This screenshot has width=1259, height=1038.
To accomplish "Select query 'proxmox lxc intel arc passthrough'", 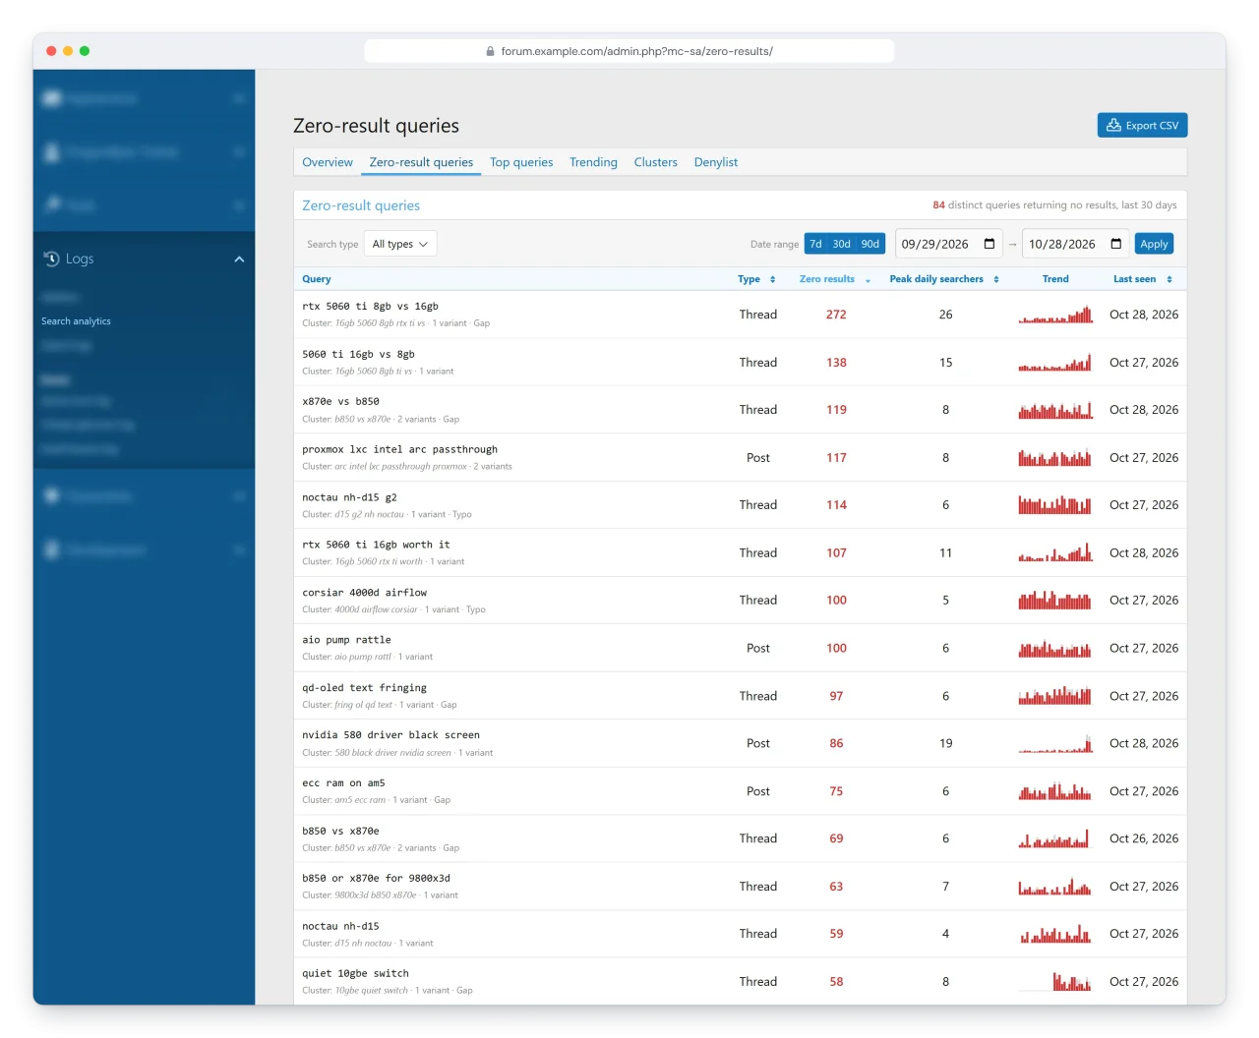I will (399, 449).
